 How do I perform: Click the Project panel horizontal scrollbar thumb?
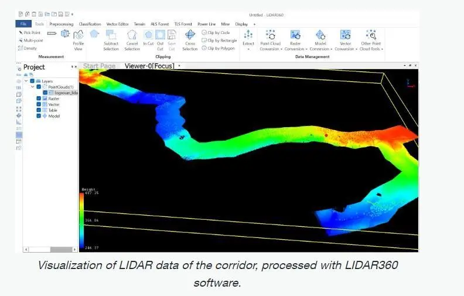pos(61,250)
